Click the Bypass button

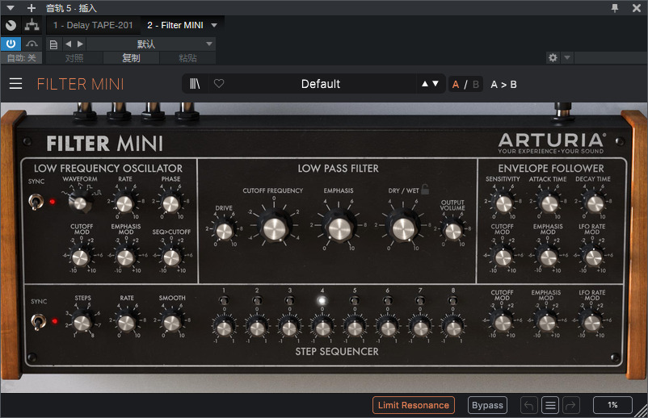(487, 405)
